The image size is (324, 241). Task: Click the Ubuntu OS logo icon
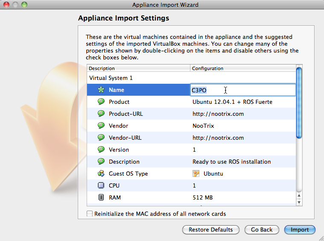click(x=196, y=173)
